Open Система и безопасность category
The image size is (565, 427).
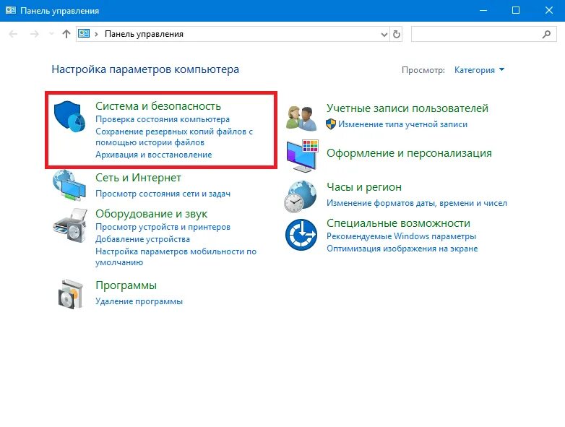tap(158, 106)
